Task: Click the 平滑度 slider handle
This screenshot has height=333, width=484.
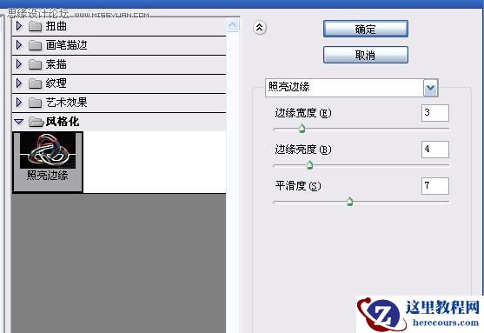Action: point(349,202)
